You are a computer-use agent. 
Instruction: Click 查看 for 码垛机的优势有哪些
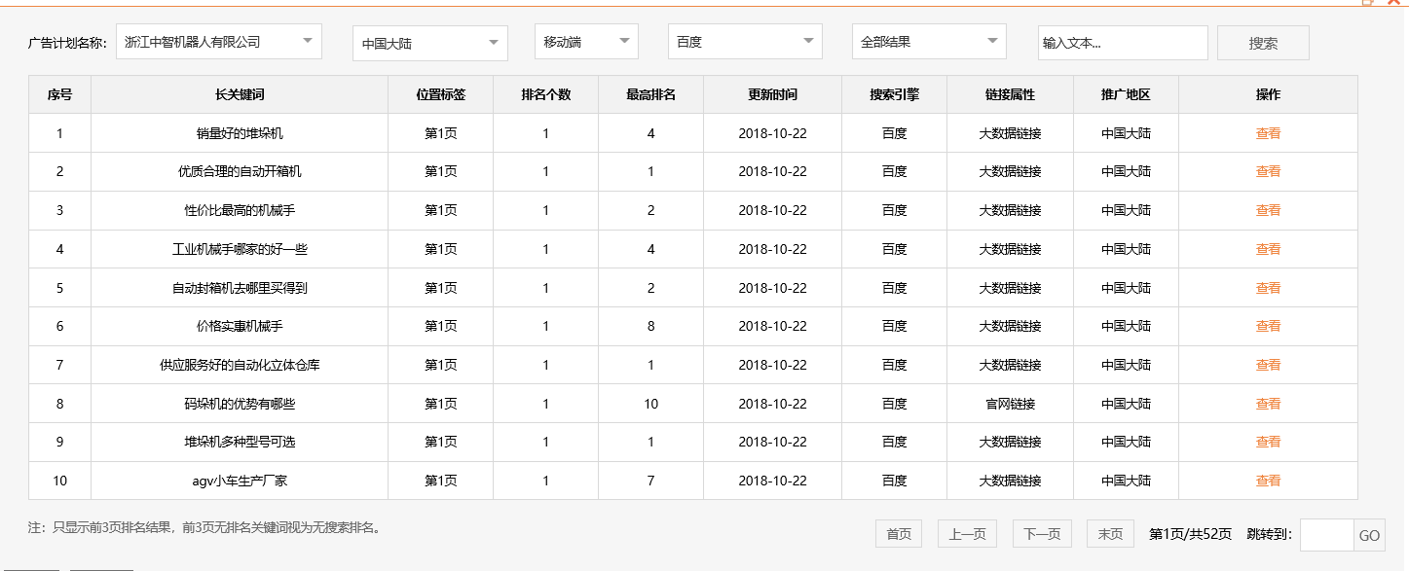coord(1268,404)
